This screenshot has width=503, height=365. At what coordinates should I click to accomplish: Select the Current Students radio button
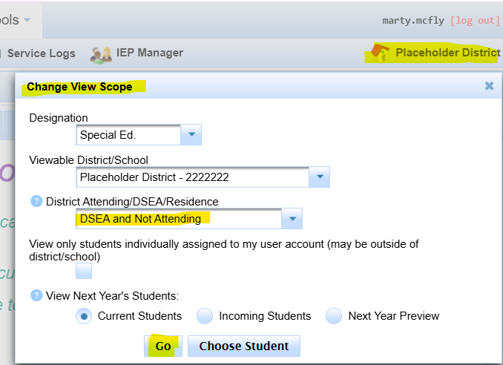[x=85, y=316]
